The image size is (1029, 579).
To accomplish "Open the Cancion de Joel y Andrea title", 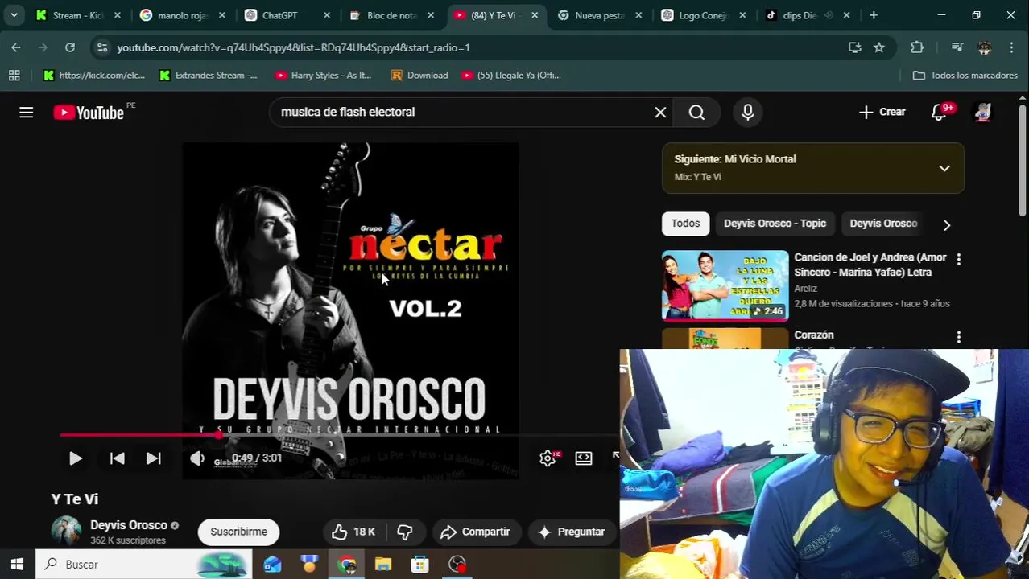I will [x=870, y=265].
